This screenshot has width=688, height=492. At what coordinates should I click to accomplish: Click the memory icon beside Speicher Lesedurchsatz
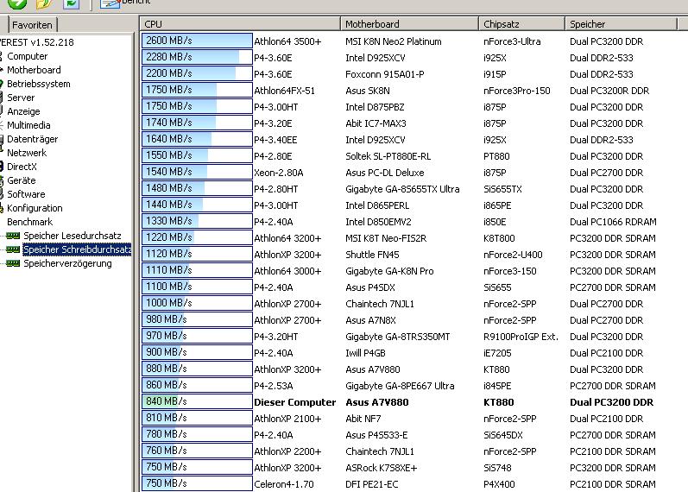13,236
